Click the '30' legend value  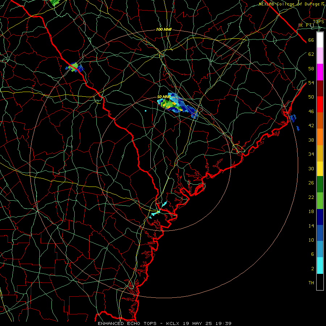(x=311, y=168)
